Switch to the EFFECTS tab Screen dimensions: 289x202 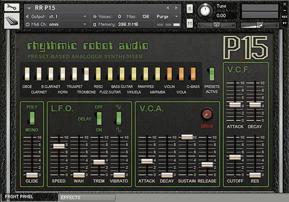tap(87, 197)
